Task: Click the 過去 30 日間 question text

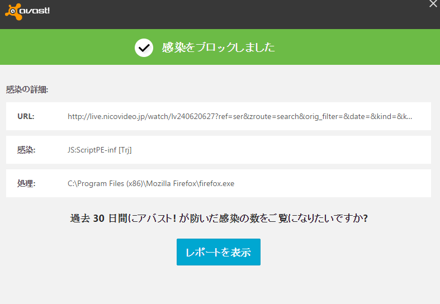Action: (x=219, y=218)
